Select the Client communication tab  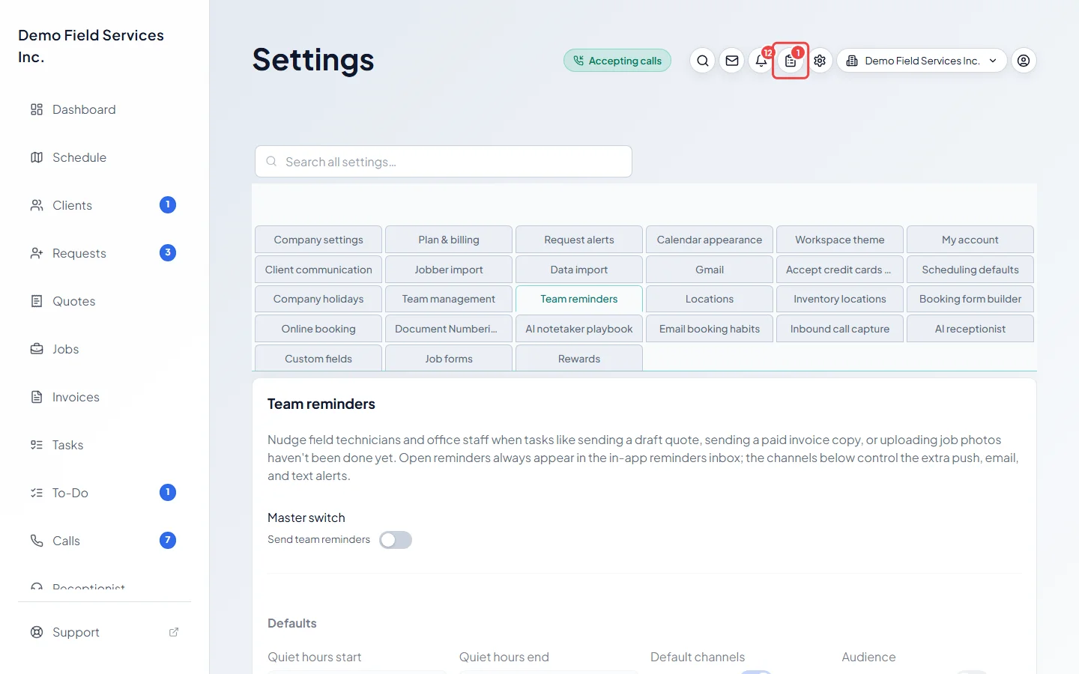pyautogui.click(x=318, y=270)
